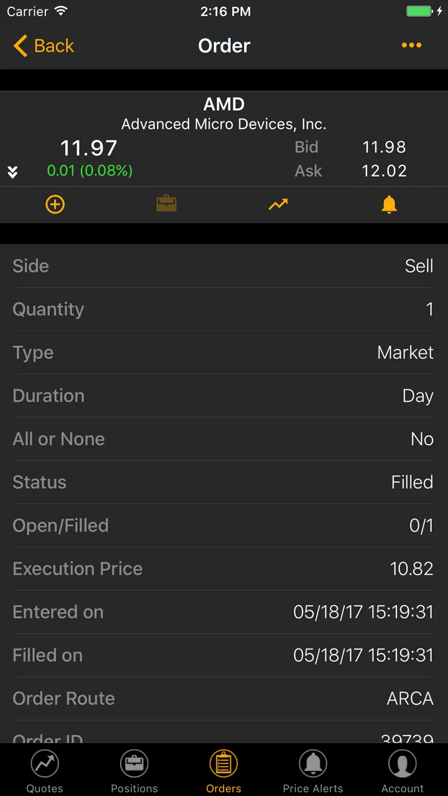Tap the Bid price 11.98

coord(384,147)
